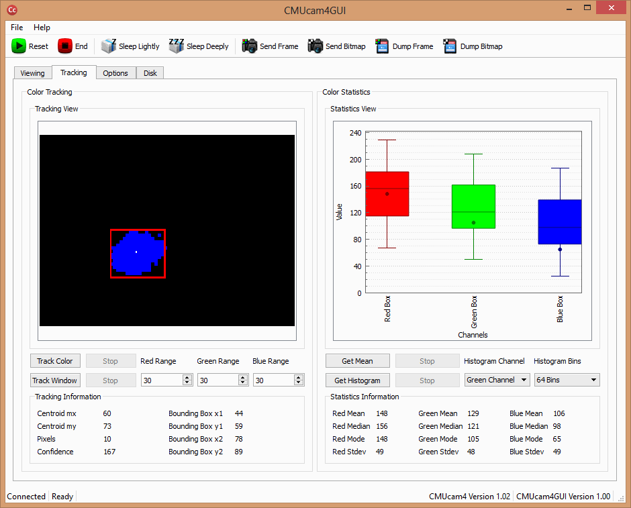Increase the Green Range value with up arrow
Screen dimensions: 631x508
coord(242,377)
